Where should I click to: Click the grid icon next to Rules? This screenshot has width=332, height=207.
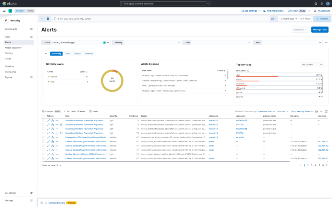tap(31, 37)
